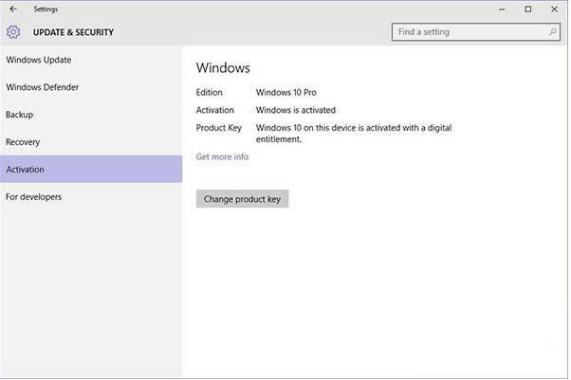Select Windows Defender in the sidebar
571x380 pixels.
[x=43, y=88]
